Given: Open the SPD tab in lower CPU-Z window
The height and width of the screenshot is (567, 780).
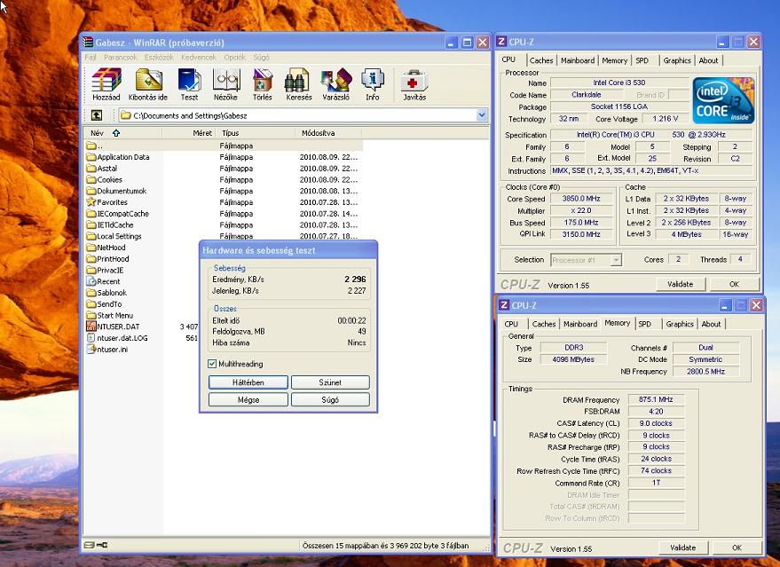Looking at the screenshot, I should (x=644, y=324).
